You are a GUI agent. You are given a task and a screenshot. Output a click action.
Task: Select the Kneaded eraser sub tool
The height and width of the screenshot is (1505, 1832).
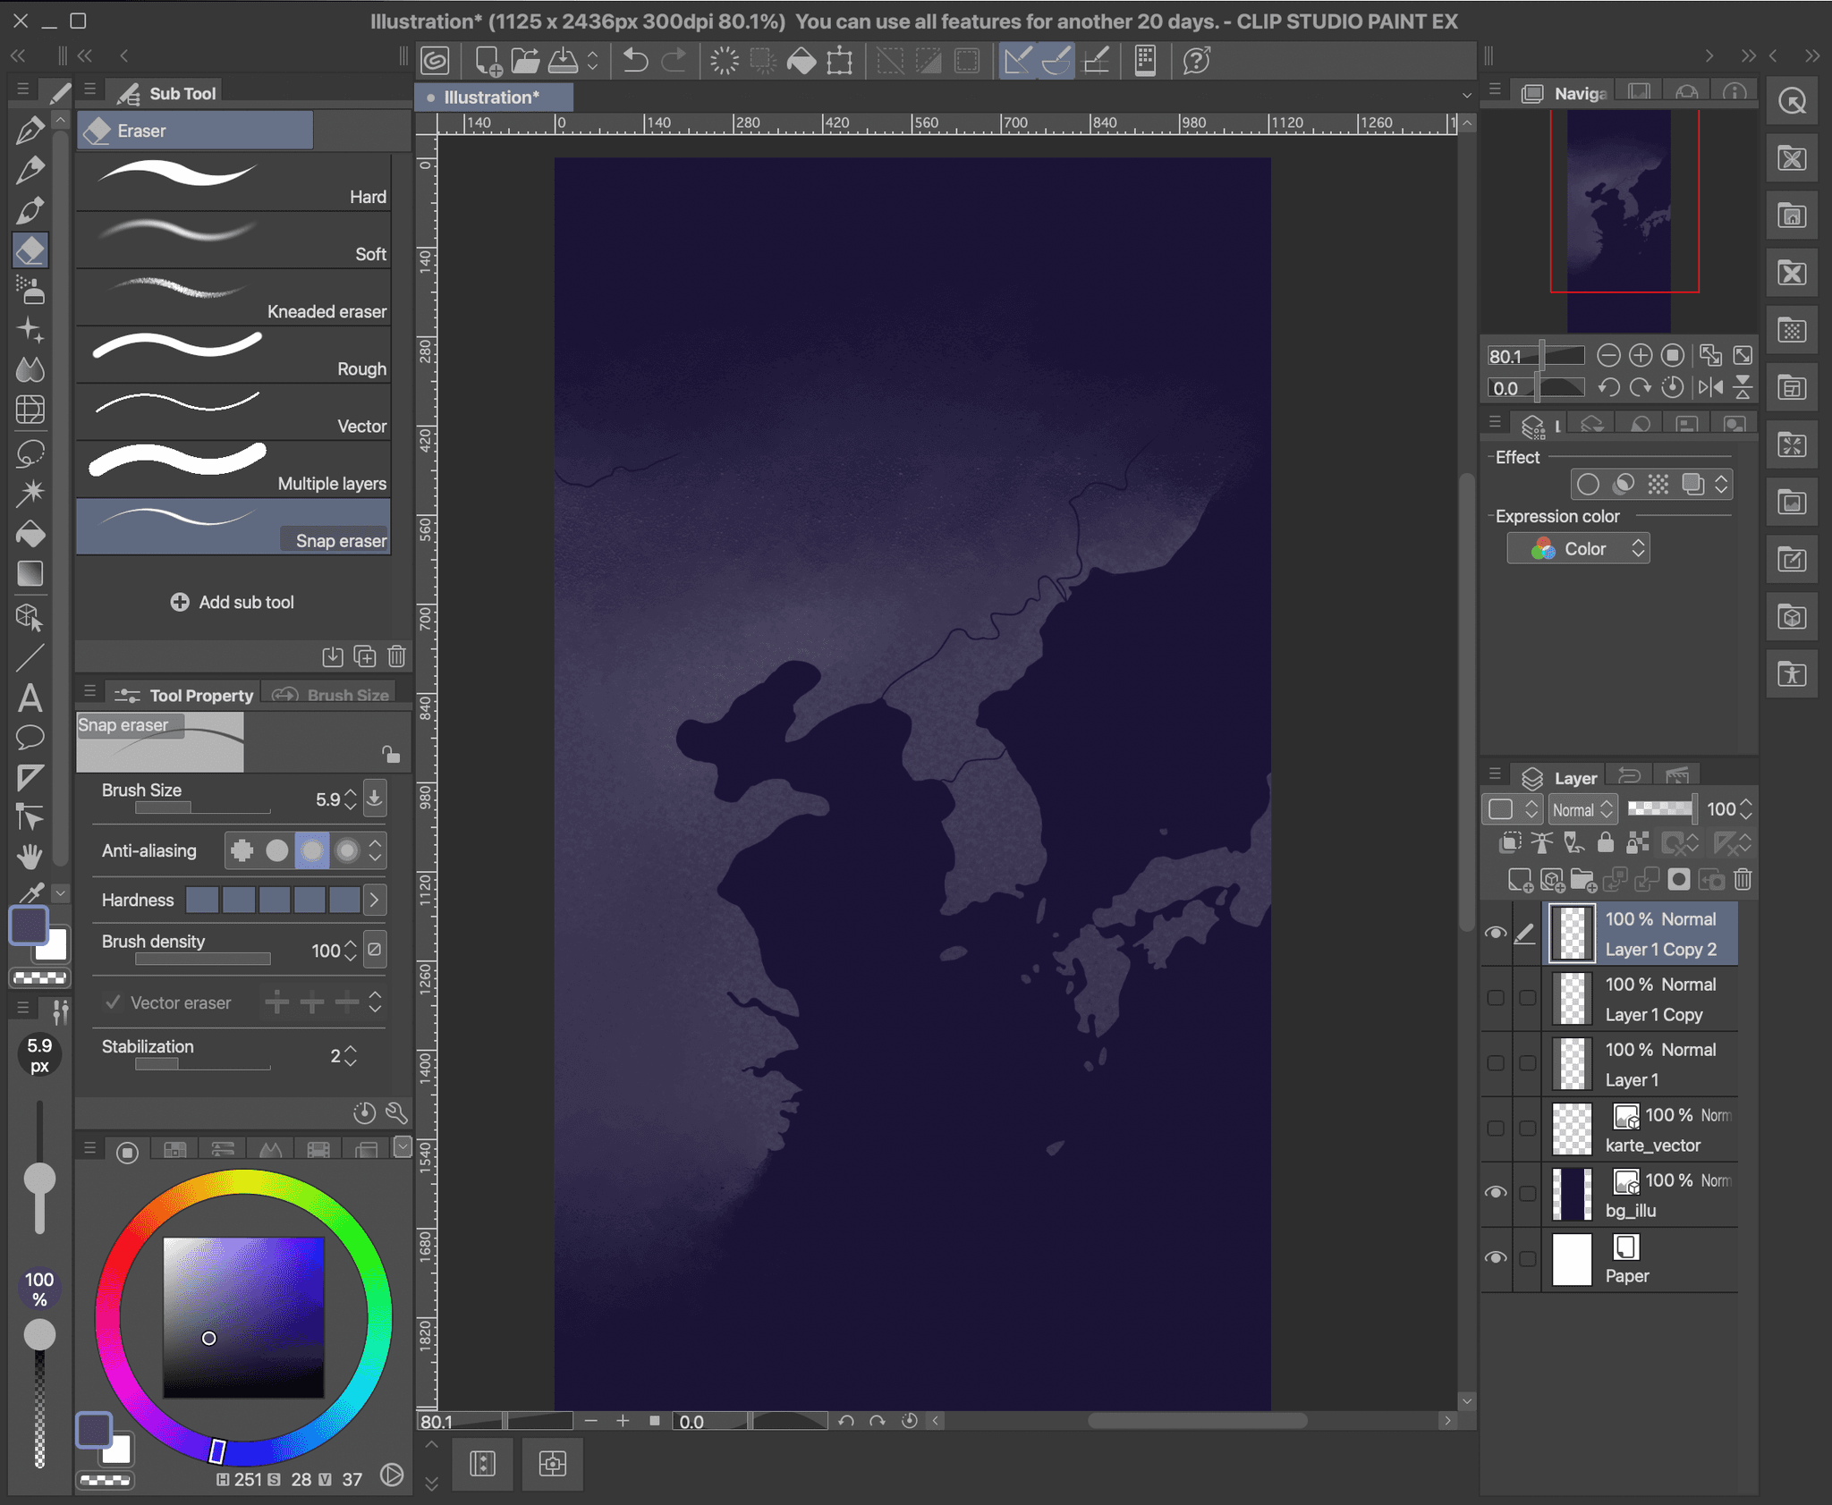coord(234,298)
